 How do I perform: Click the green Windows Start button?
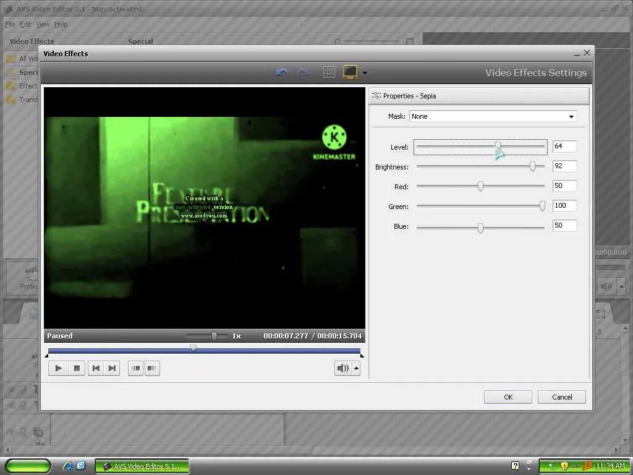coord(28,466)
